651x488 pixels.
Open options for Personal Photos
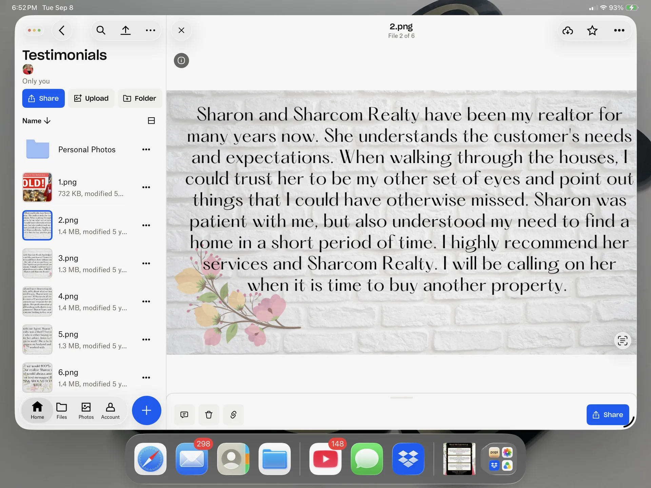coord(146,149)
